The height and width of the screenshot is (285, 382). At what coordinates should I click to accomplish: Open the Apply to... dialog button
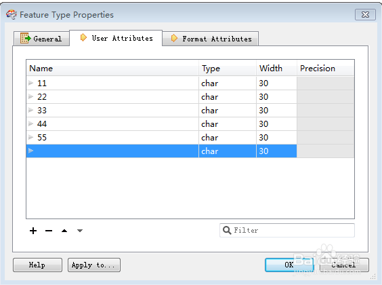(x=94, y=265)
